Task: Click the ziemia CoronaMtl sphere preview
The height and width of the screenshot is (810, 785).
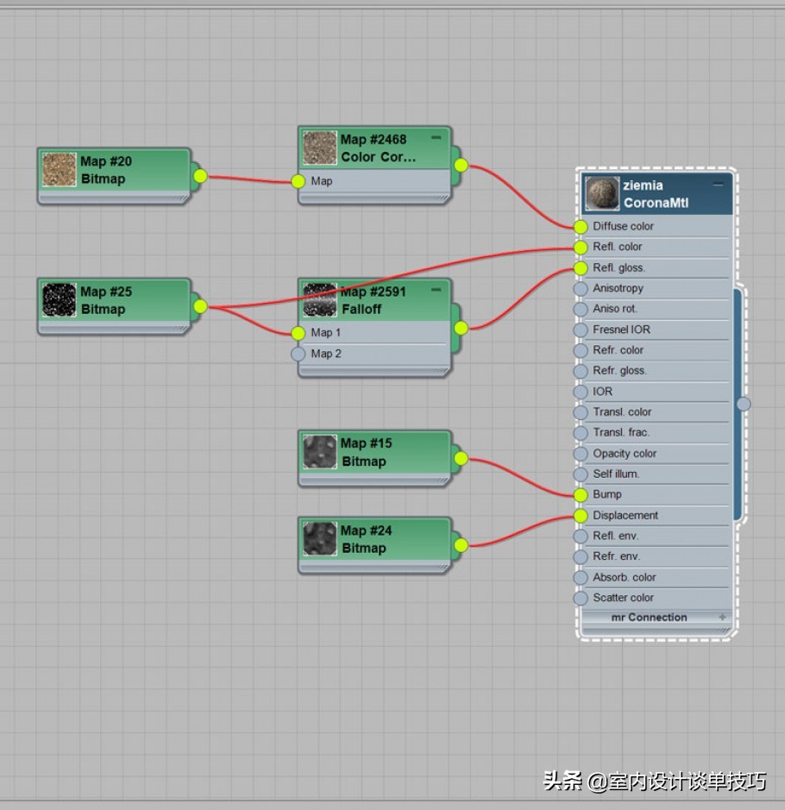Action: tap(602, 193)
